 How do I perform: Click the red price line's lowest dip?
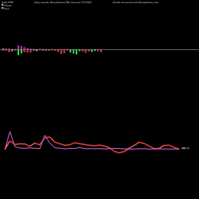(119, 153)
